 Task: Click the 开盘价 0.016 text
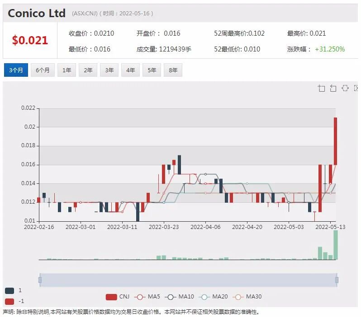pos(158,33)
